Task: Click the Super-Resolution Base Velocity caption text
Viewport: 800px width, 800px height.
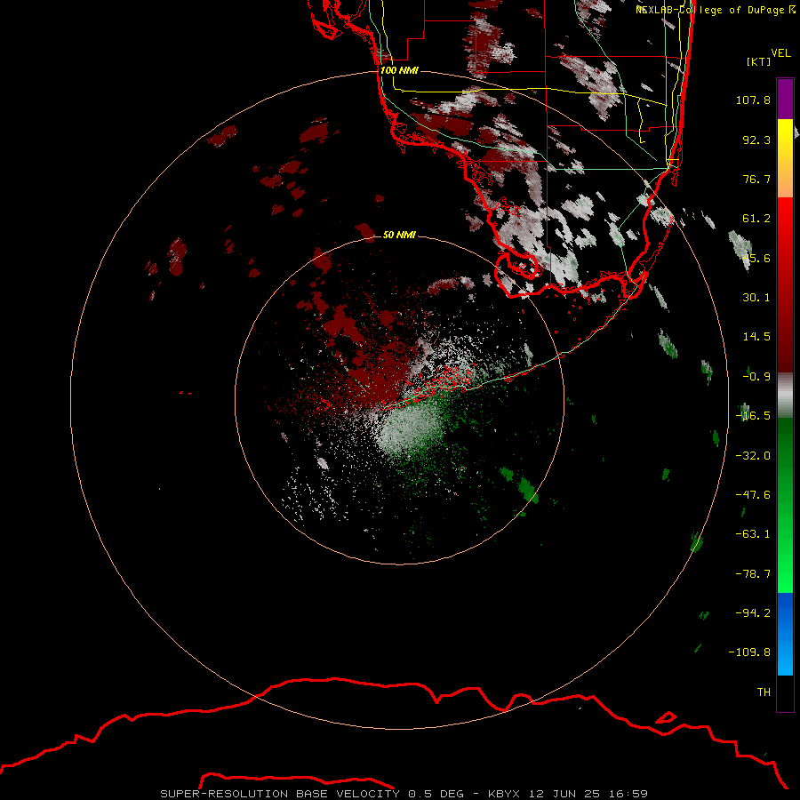Action: pyautogui.click(x=404, y=794)
